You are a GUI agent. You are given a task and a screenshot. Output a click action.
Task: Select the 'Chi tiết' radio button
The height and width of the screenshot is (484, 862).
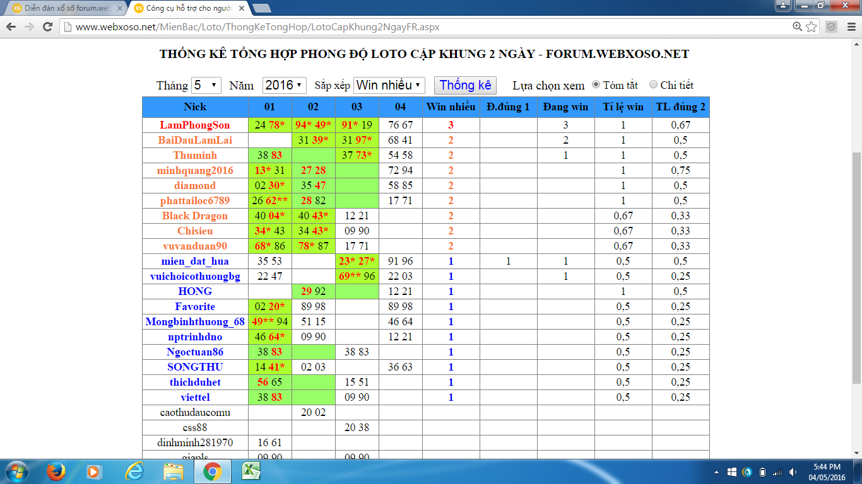pyautogui.click(x=653, y=84)
